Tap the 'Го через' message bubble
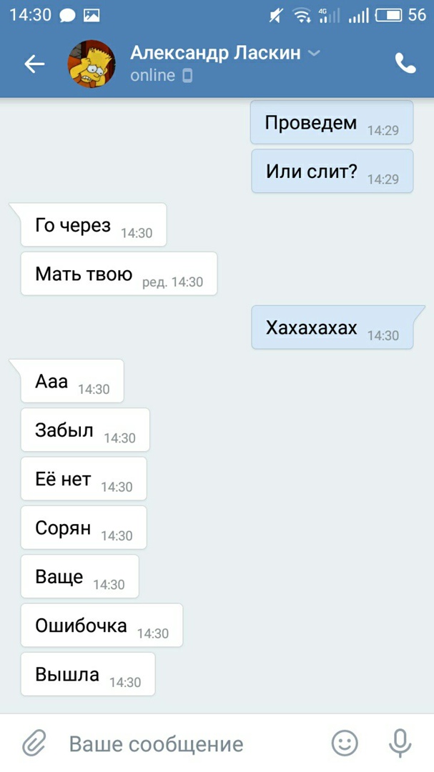The width and height of the screenshot is (434, 772). (94, 225)
